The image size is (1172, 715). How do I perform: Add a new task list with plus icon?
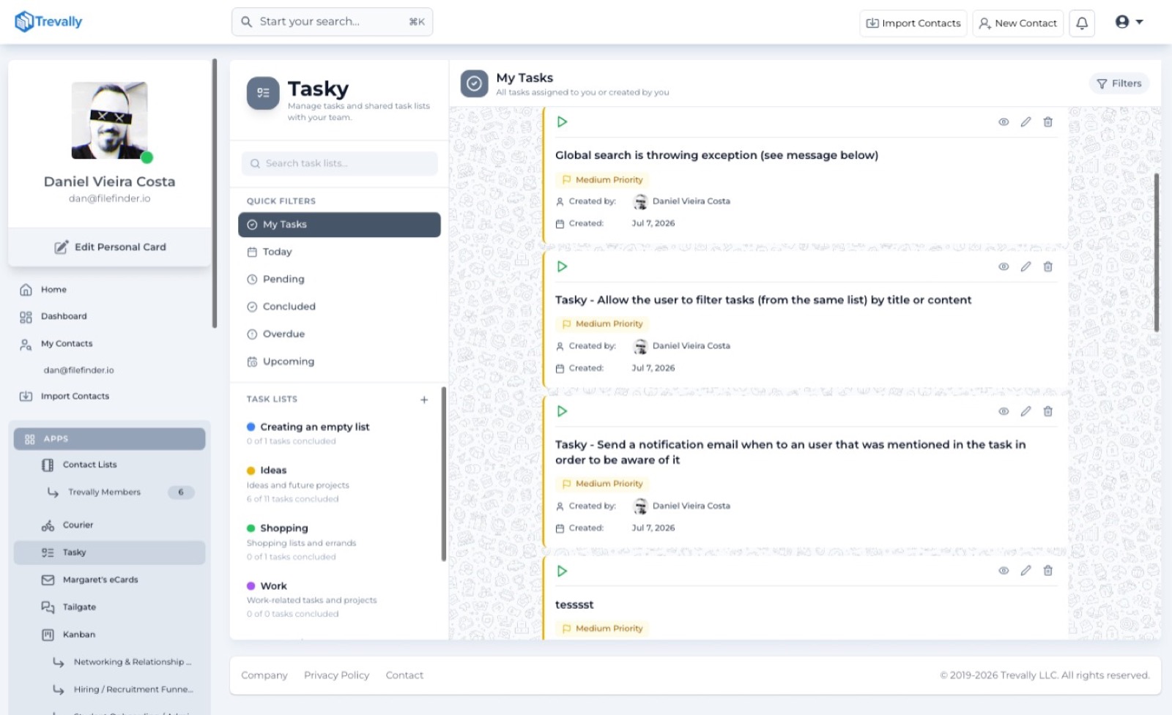click(424, 400)
